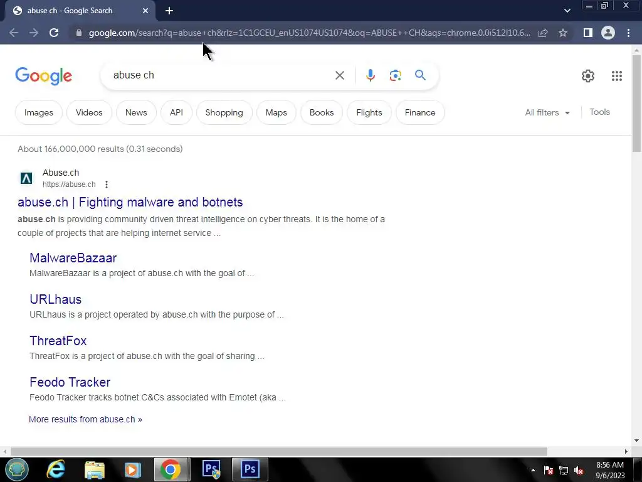Image resolution: width=642 pixels, height=482 pixels.
Task: Click the share page icon in address bar
Action: click(x=543, y=33)
